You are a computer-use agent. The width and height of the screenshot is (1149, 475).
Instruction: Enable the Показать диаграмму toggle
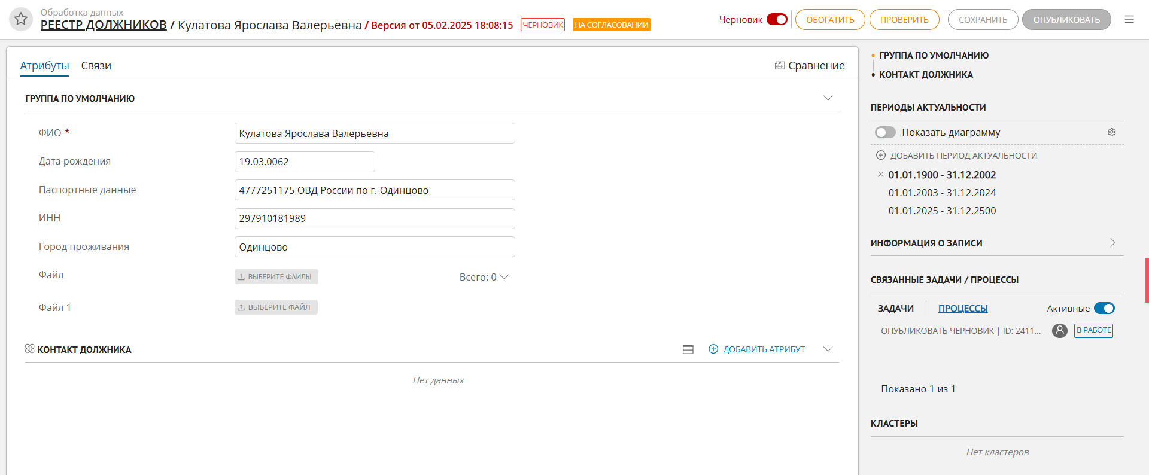coord(885,132)
